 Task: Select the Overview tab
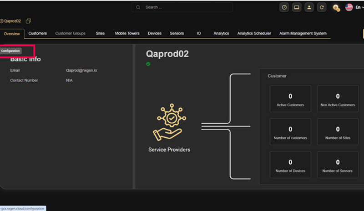(12, 34)
